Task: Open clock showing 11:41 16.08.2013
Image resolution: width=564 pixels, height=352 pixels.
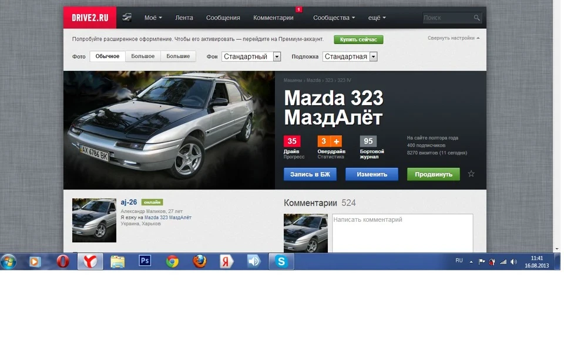Action: 536,262
